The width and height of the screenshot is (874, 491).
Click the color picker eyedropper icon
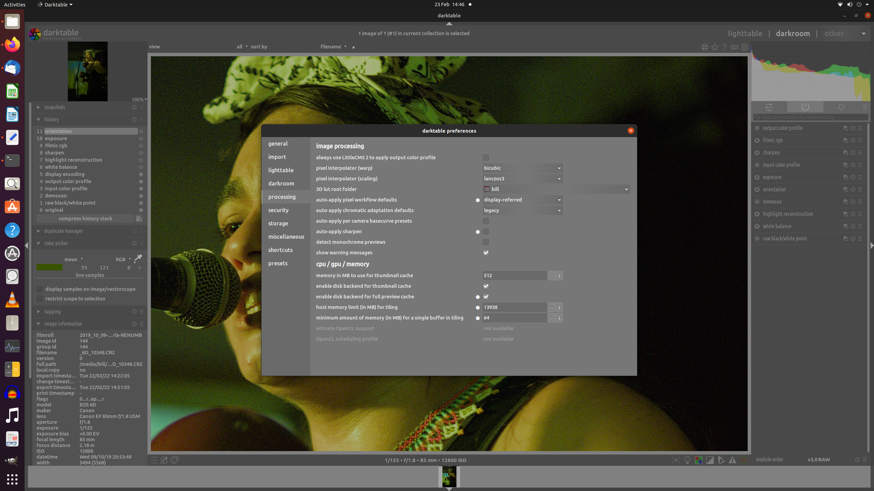point(138,259)
